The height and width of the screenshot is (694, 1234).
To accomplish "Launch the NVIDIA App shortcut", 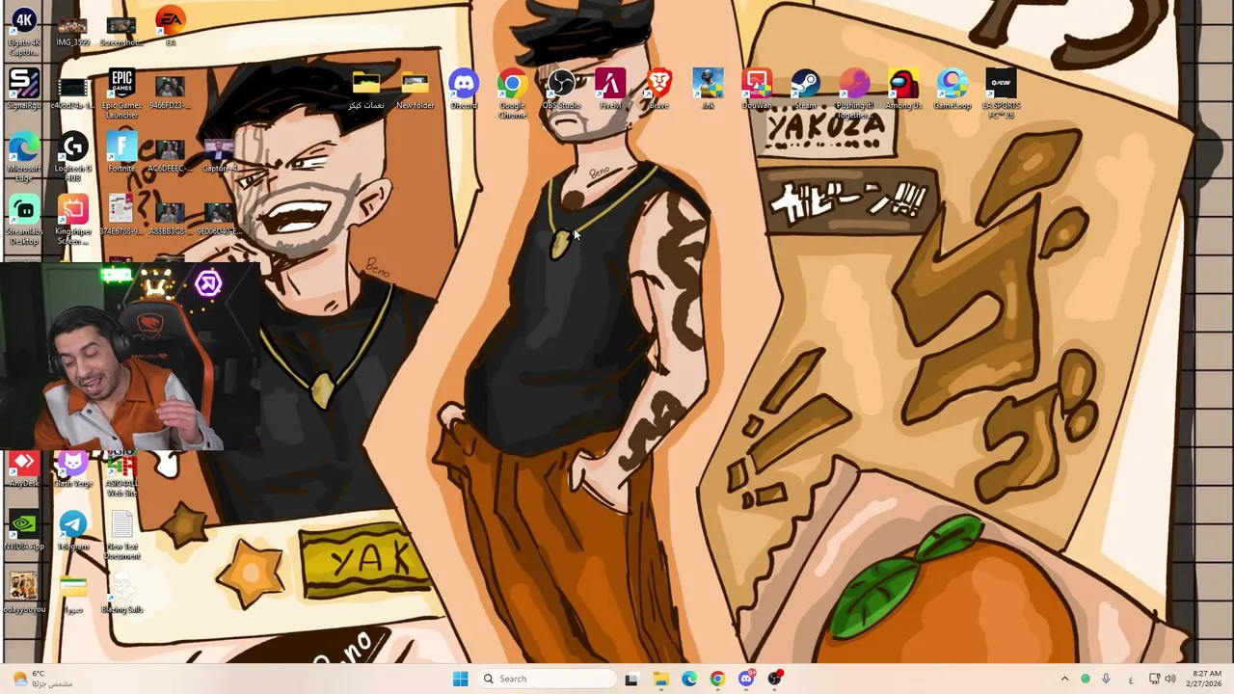I will 24,531.
